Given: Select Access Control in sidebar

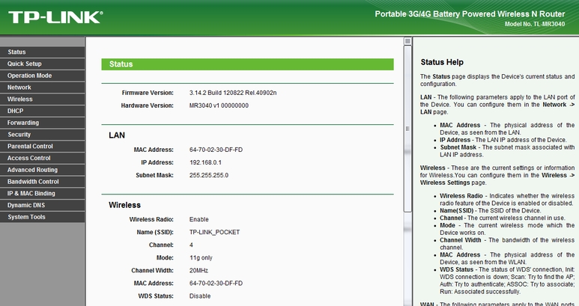Looking at the screenshot, I should tap(42, 158).
